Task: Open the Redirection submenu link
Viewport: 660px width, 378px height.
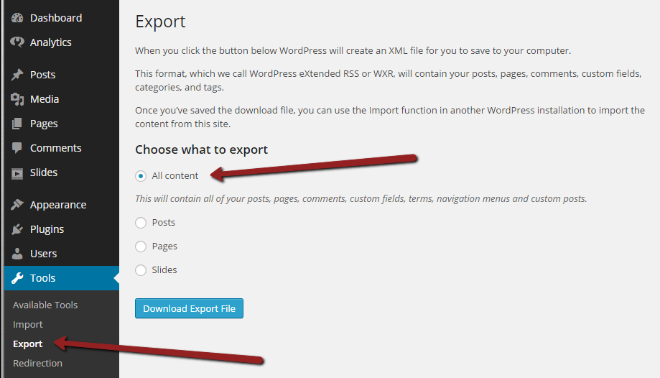Action: pyautogui.click(x=37, y=363)
